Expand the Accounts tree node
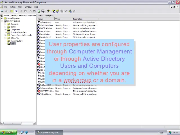The image size is (180, 135). click(x=5, y=24)
